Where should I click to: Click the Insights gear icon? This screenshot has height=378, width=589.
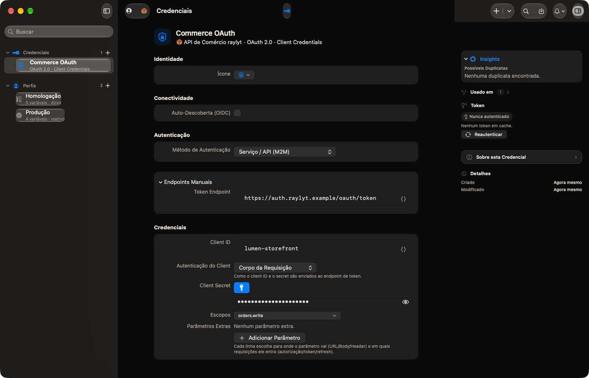click(x=473, y=59)
